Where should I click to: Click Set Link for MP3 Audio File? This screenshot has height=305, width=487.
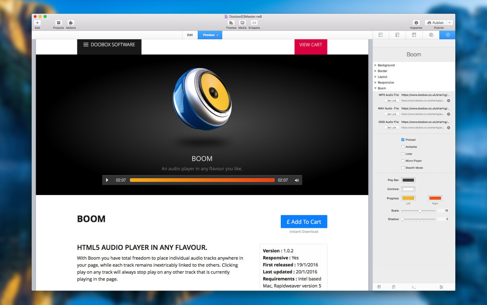pyautogui.click(x=392, y=101)
